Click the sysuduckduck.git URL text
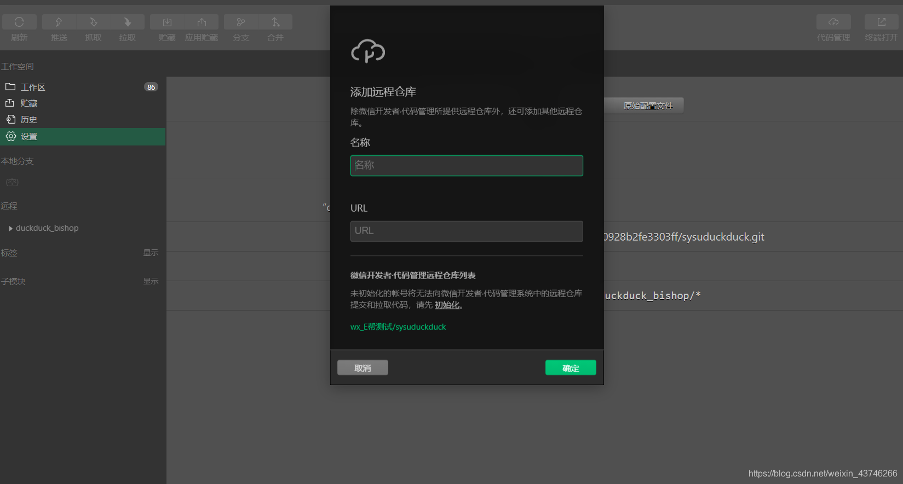The width and height of the screenshot is (903, 484). point(684,237)
